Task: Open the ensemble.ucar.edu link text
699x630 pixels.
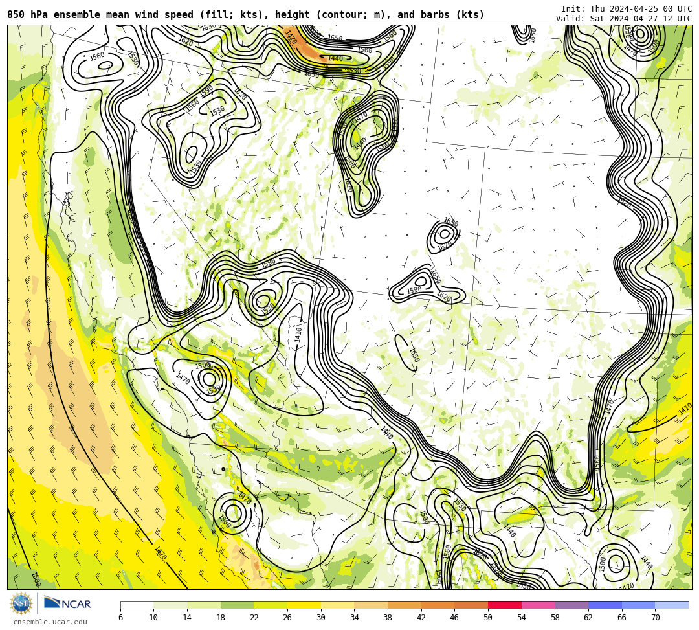Action: coord(50,622)
